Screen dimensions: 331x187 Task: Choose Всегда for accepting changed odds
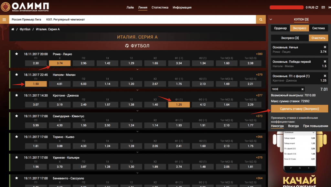[293, 126]
